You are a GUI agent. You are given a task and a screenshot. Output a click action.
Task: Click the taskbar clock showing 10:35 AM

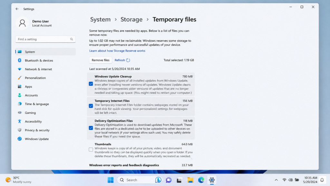click(310, 180)
